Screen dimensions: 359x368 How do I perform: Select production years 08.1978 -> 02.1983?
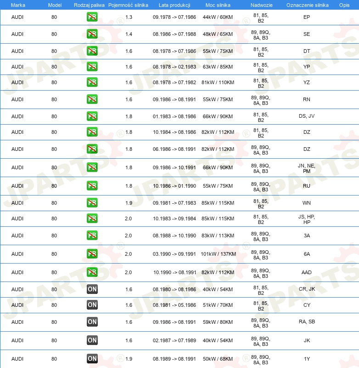174,67
